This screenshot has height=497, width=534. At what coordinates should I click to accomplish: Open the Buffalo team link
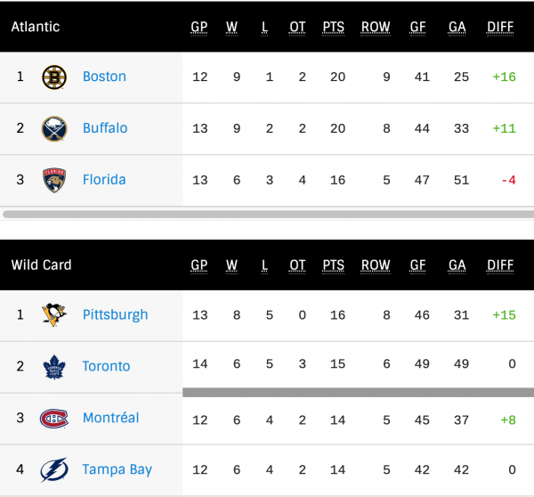click(x=105, y=128)
